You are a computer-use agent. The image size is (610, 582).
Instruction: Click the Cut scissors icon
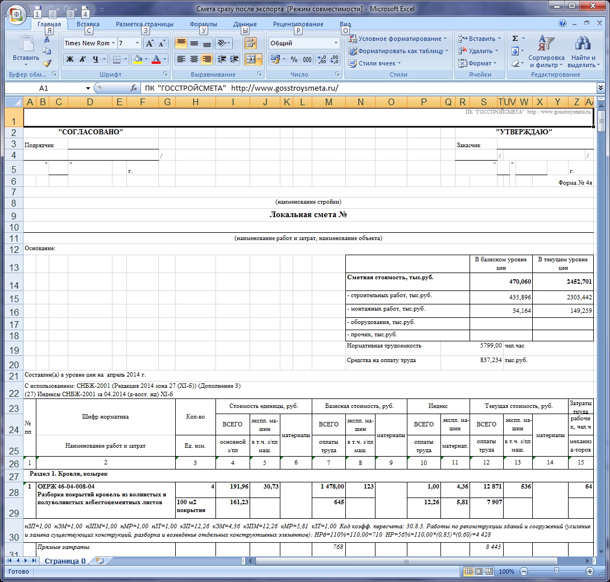47,39
